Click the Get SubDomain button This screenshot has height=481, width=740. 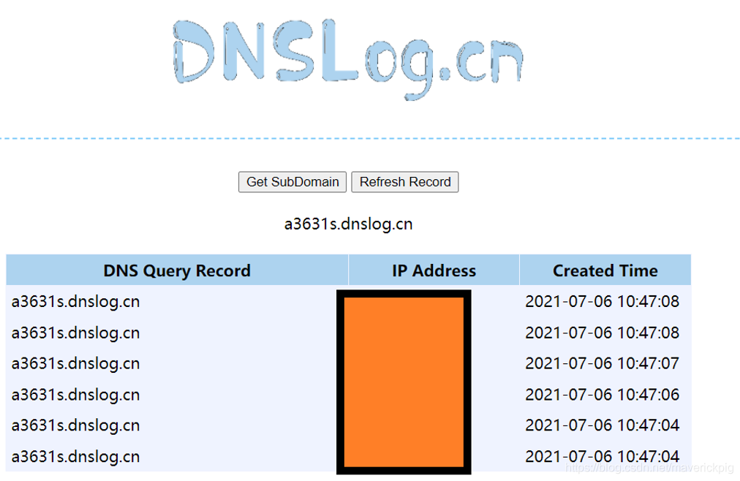[292, 182]
